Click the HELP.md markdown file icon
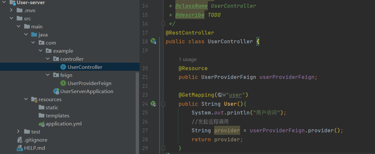 [x=19, y=148]
